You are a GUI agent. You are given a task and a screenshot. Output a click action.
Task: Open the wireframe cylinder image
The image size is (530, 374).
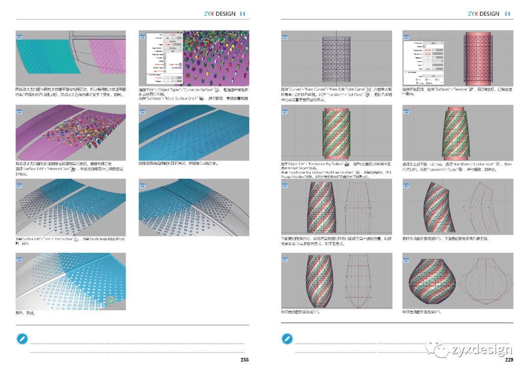[337, 58]
